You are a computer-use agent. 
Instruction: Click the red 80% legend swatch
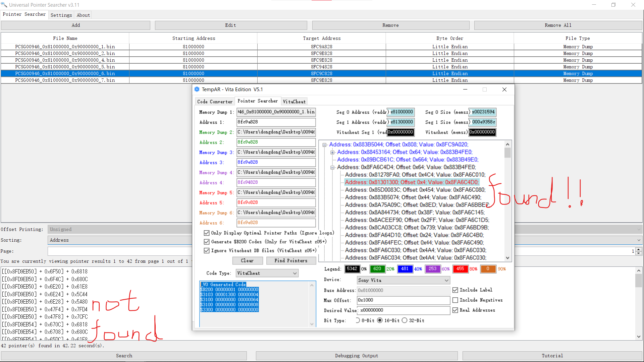pos(460,269)
